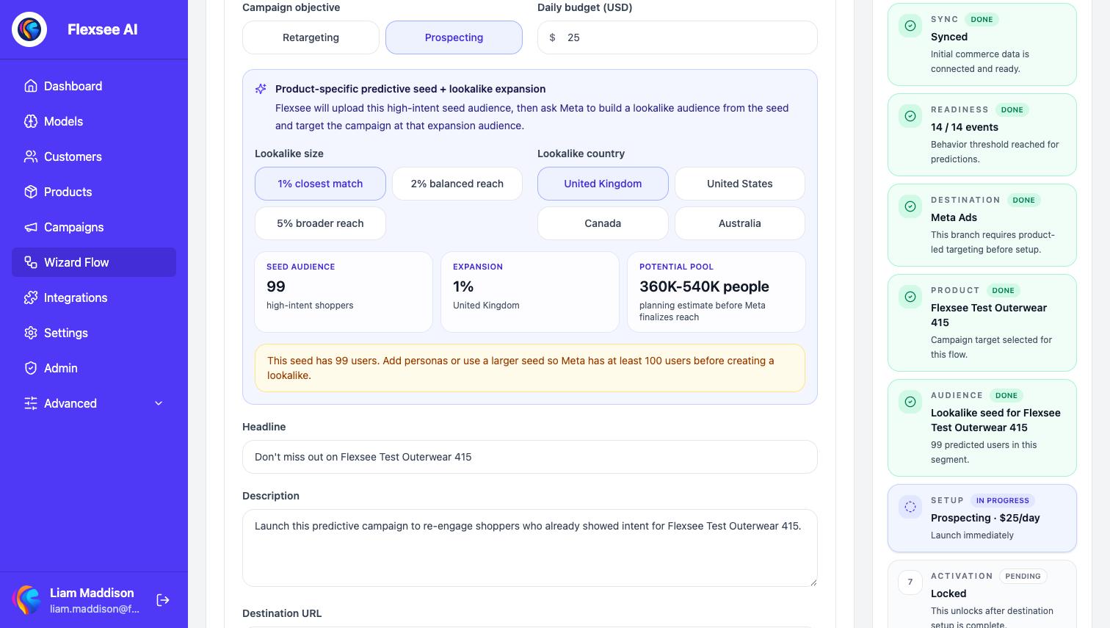This screenshot has width=1110, height=628.
Task: Click the Seed Audience 99 stat card
Action: (x=344, y=292)
